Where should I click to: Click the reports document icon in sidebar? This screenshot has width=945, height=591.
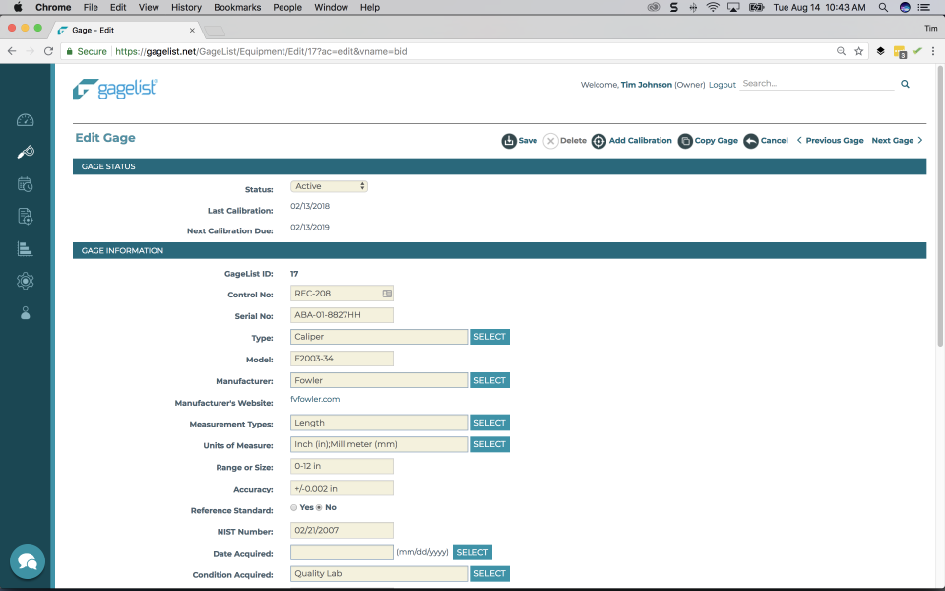click(25, 217)
